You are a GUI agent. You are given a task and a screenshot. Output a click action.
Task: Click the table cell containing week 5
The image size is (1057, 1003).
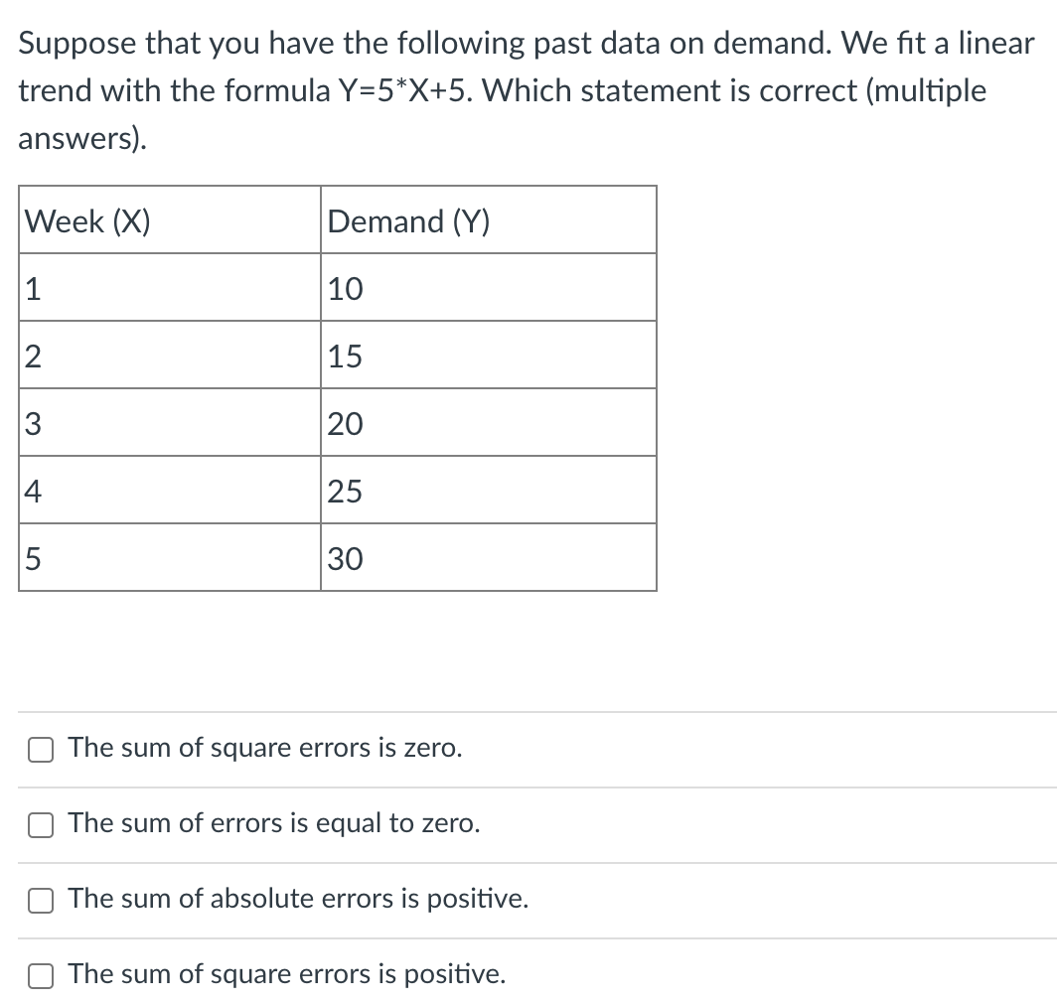tap(169, 558)
